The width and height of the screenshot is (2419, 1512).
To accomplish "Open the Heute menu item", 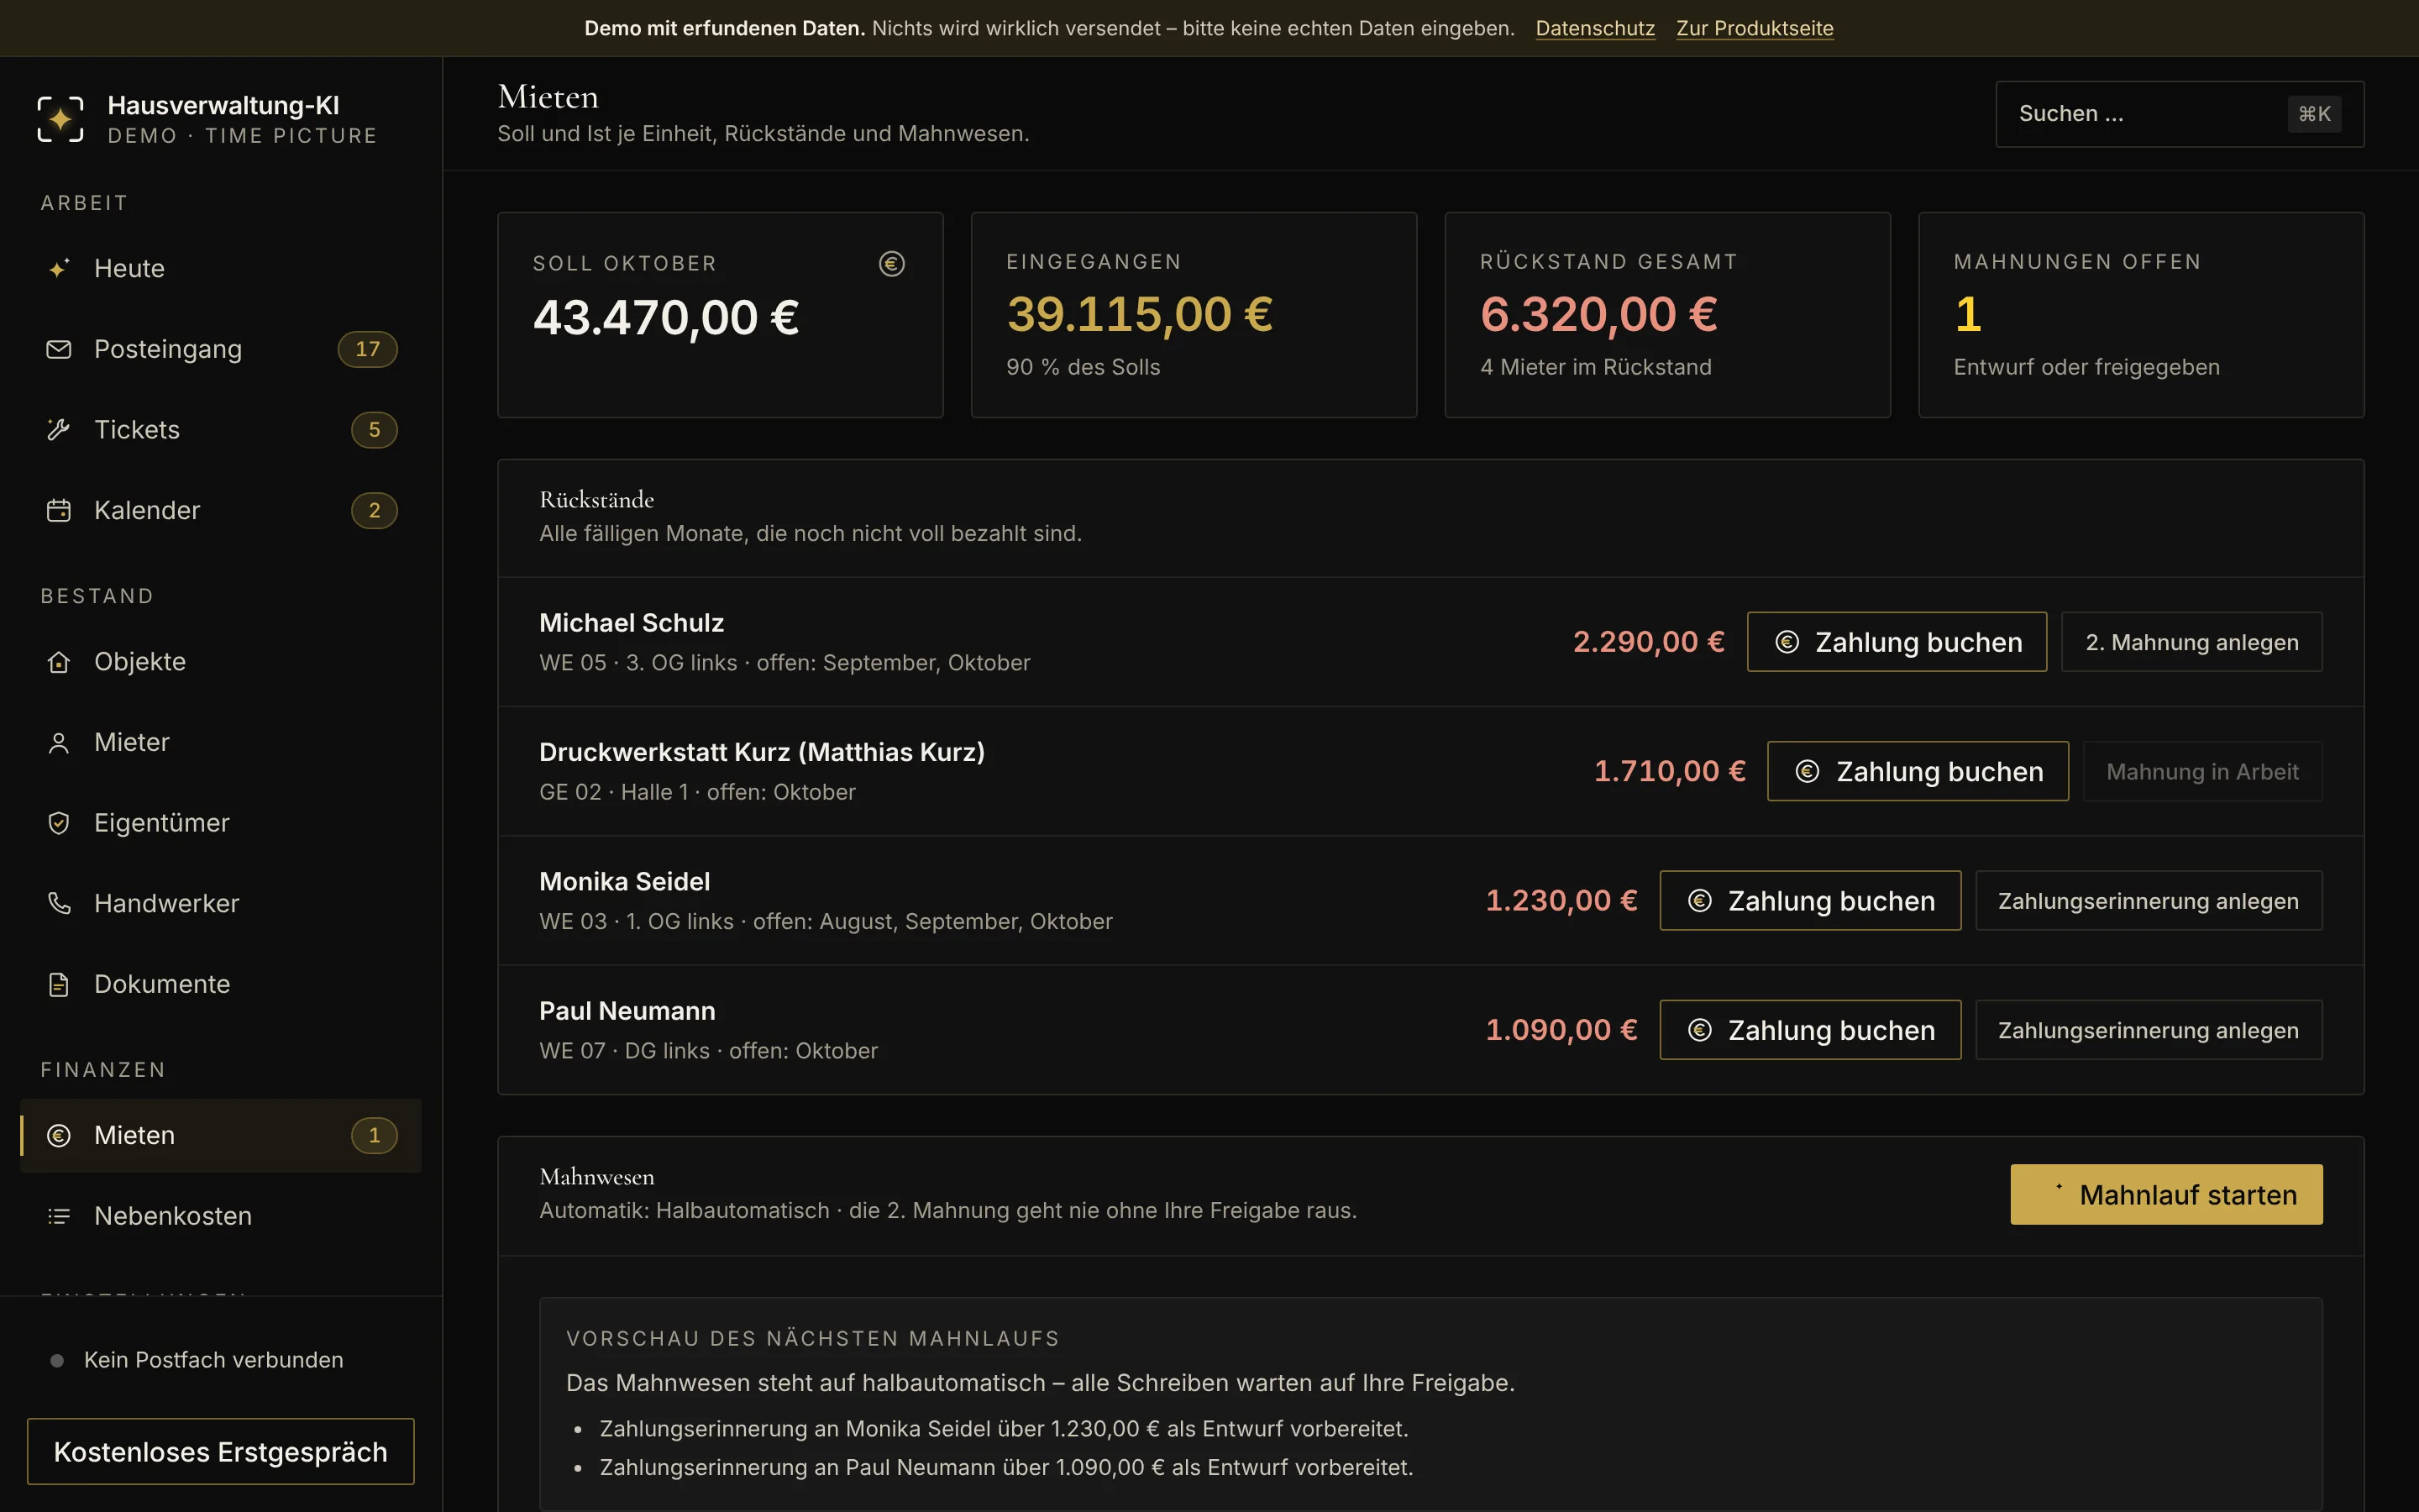I will (x=221, y=268).
